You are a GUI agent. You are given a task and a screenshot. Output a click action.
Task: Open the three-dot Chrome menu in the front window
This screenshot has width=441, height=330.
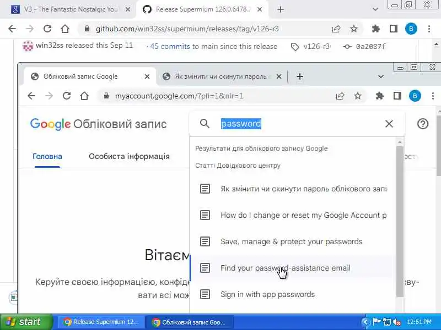(x=433, y=96)
